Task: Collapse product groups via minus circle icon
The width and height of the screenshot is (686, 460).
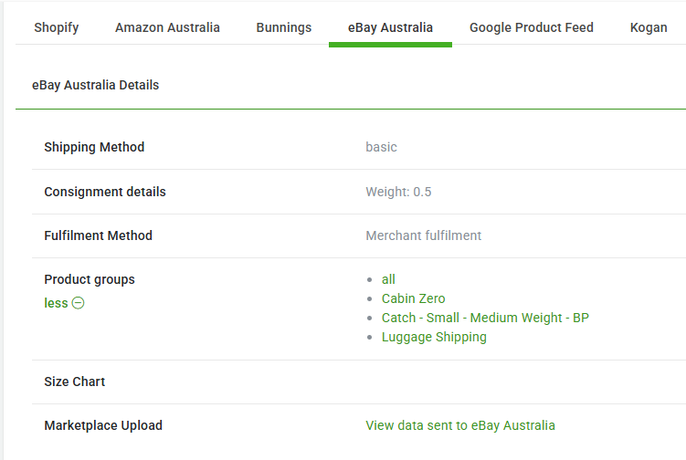Action: 78,303
